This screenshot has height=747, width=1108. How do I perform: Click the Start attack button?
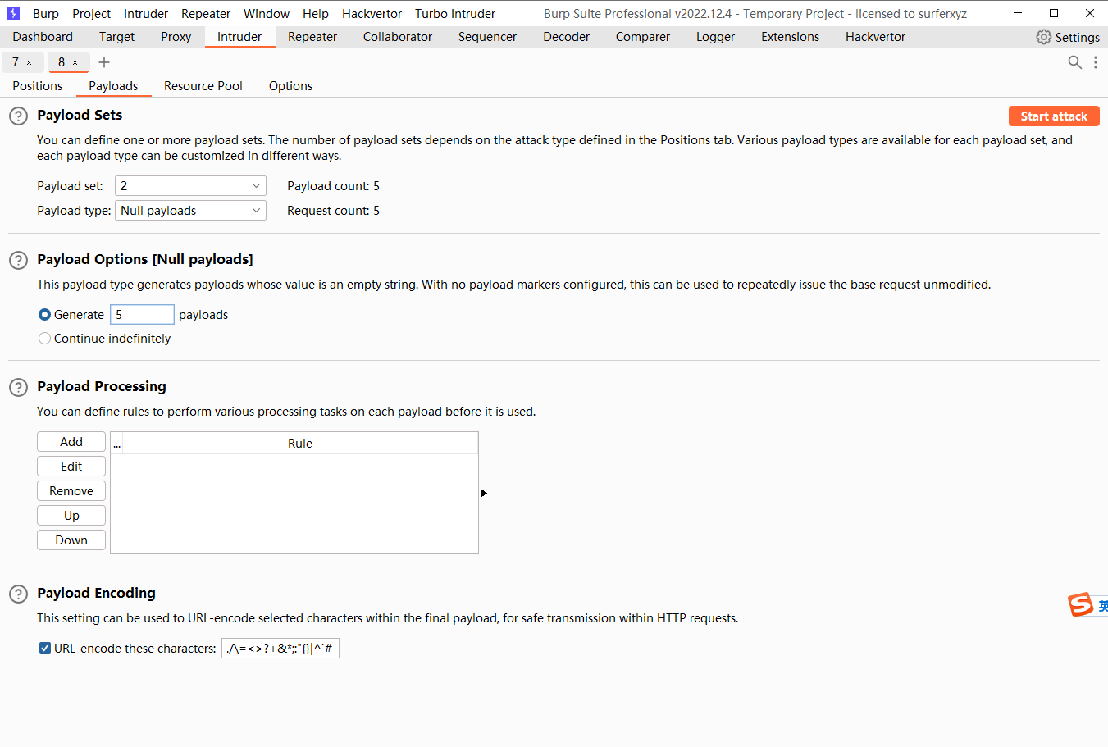[1053, 116]
